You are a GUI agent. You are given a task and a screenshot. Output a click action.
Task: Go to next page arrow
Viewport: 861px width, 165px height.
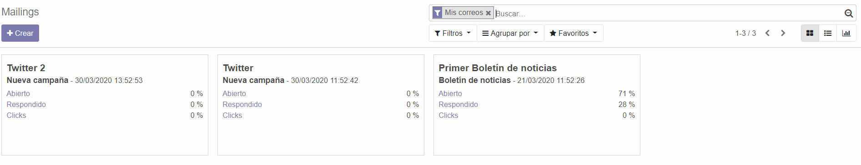783,33
